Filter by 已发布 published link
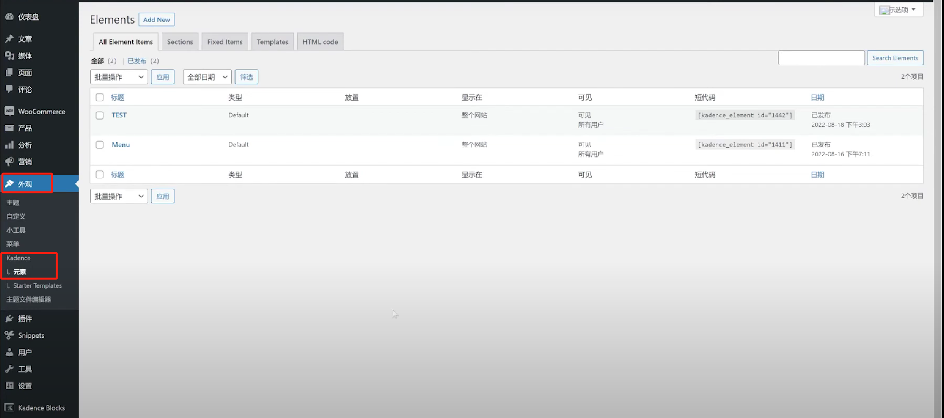Screen dimensions: 944x418 [137, 61]
